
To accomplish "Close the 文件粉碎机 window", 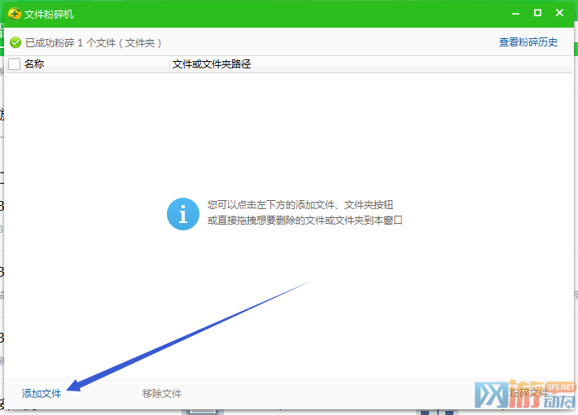I will tap(559, 13).
